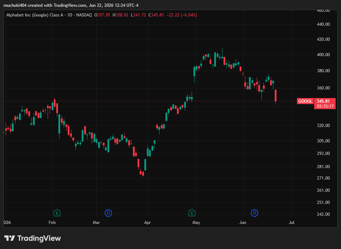Screen dimensions: 341x249
Task: Click the 380.00 price axis label
Action: (x=323, y=70)
